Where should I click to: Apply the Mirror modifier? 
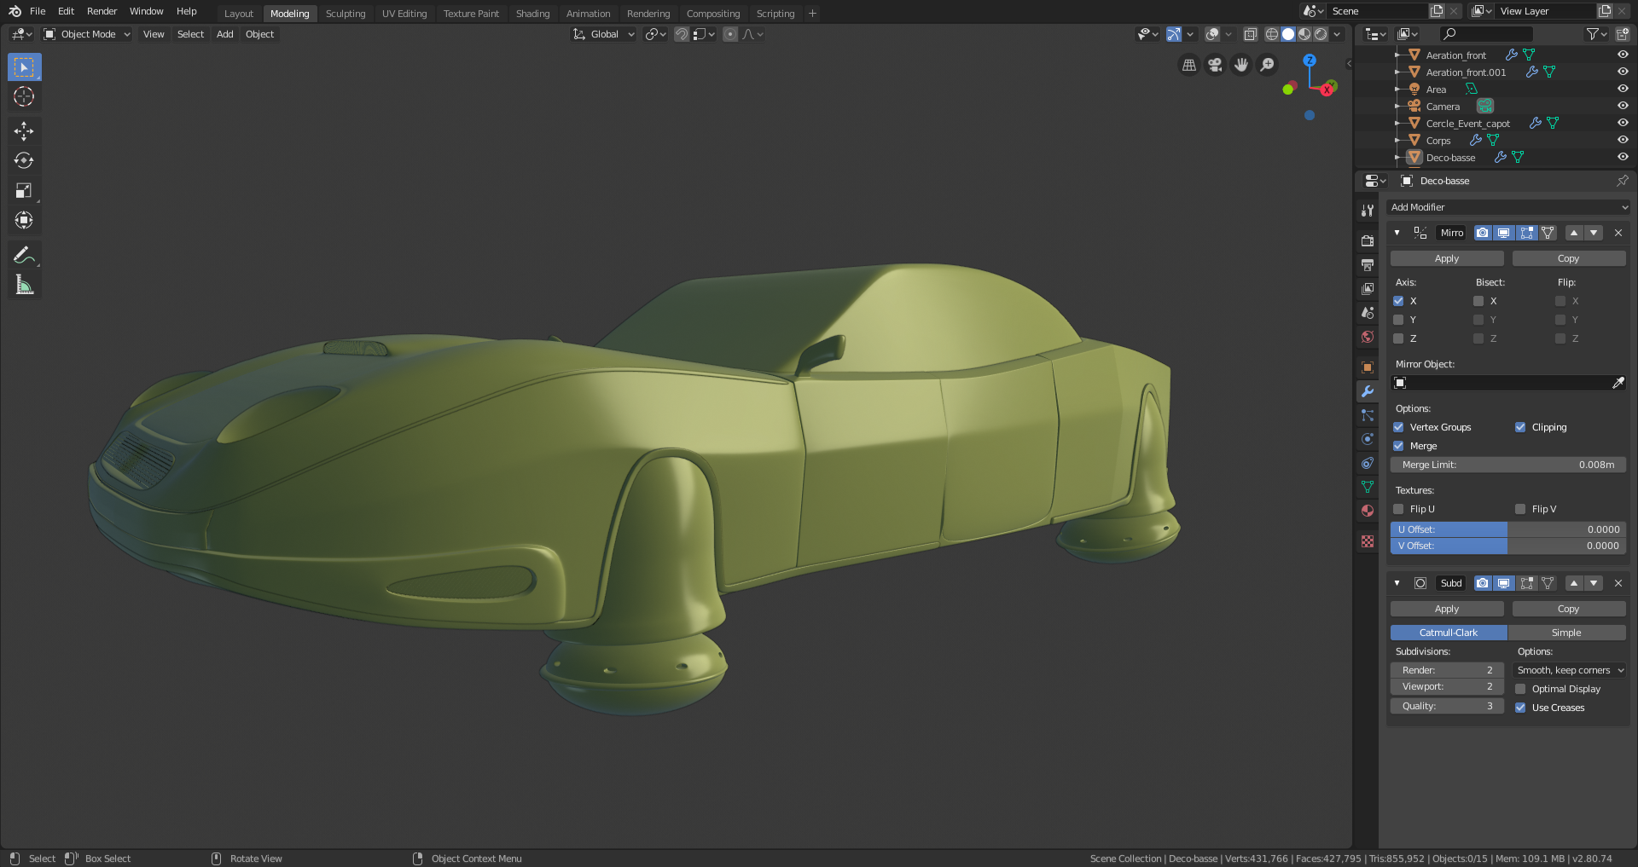pos(1447,258)
